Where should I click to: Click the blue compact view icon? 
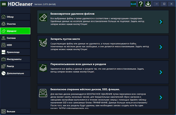click(x=133, y=4)
